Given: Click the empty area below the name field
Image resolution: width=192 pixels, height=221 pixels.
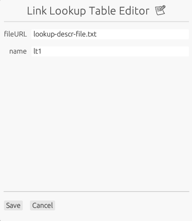Looking at the screenshot, I should pyautogui.click(x=96, y=123).
